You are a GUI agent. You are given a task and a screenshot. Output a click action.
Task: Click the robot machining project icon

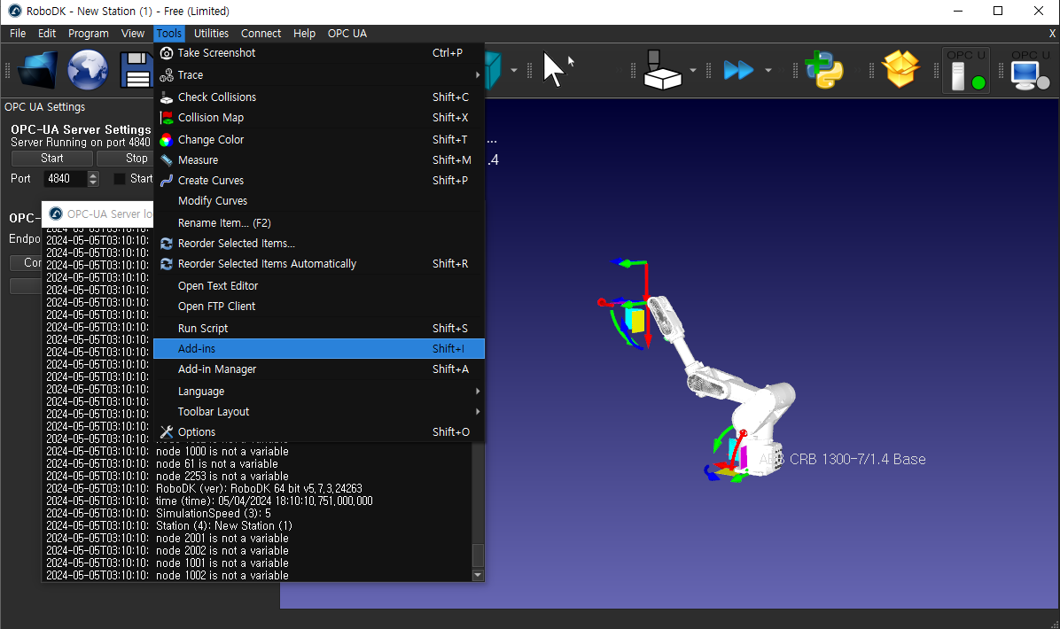[661, 70]
